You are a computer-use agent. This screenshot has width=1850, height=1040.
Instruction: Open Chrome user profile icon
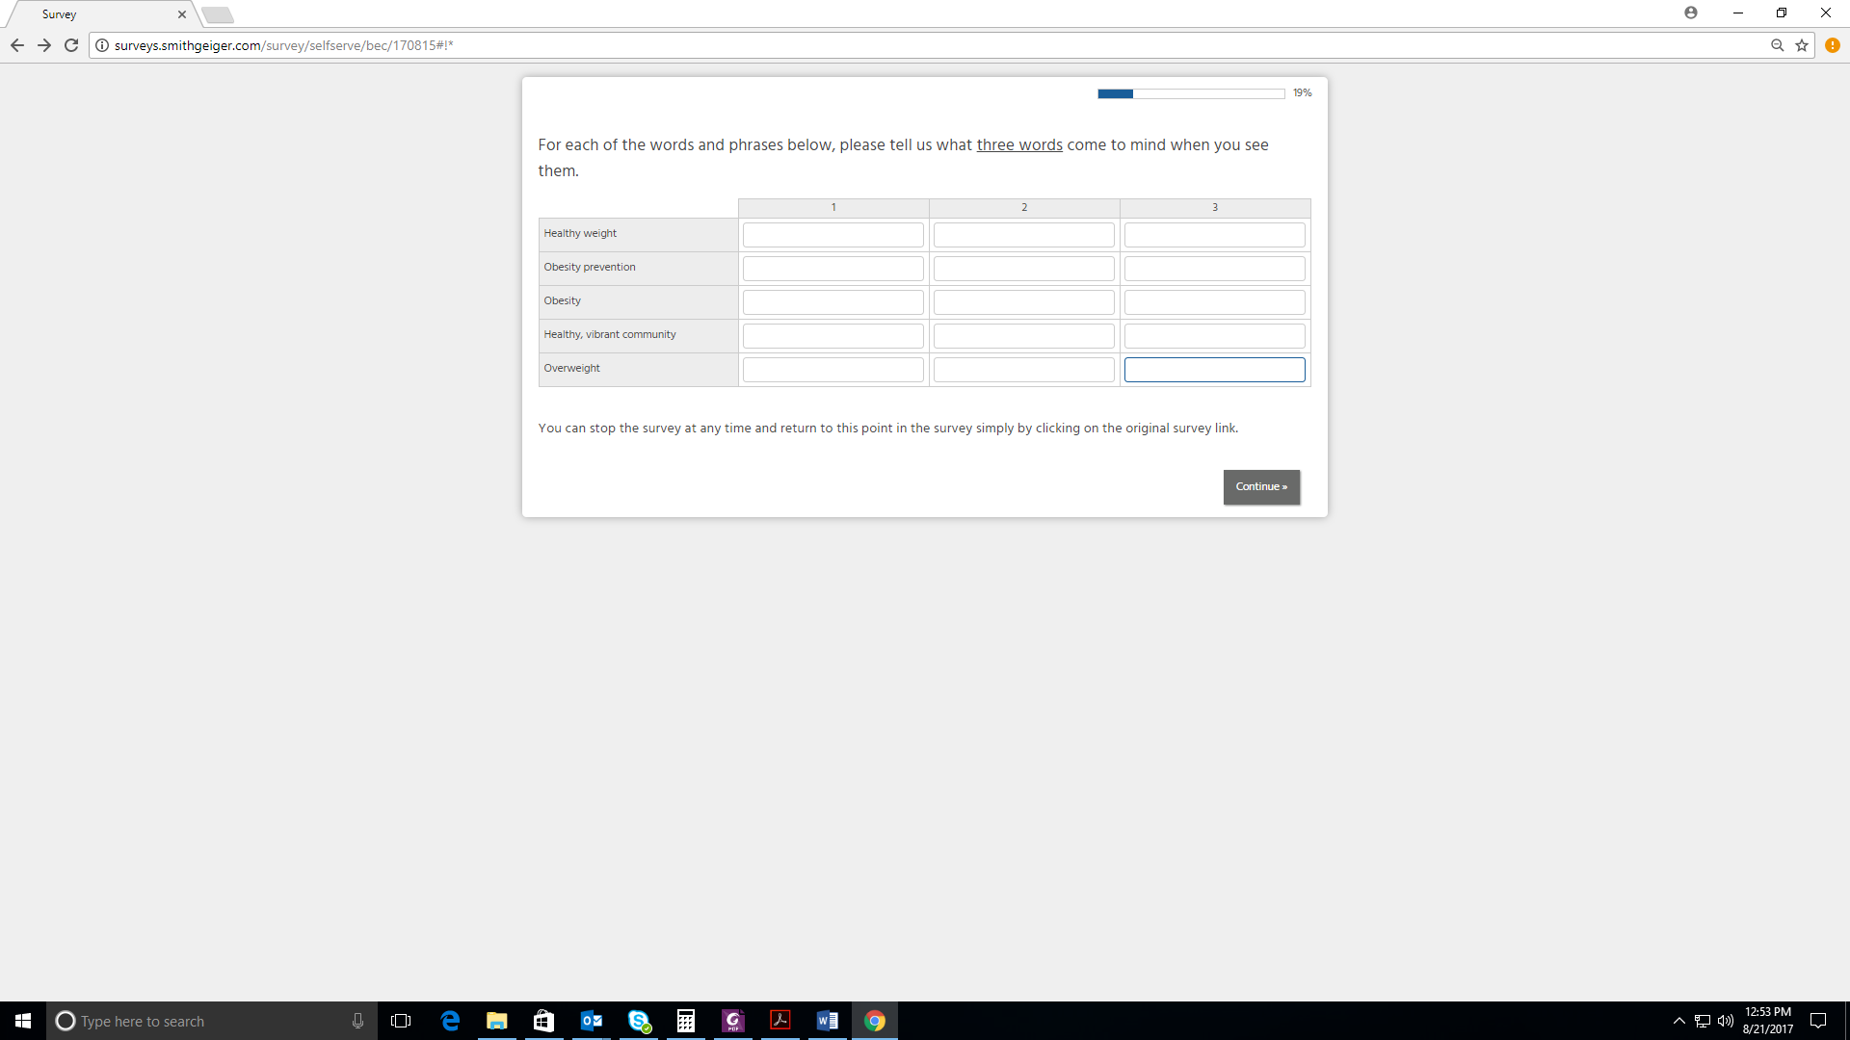point(1691,13)
